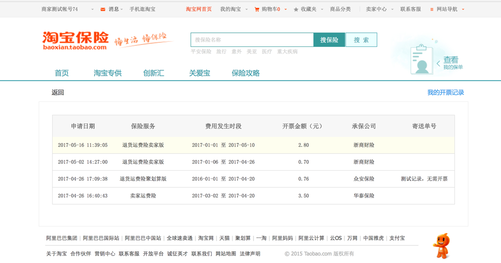The height and width of the screenshot is (263, 501).
Task: Click the 联系客服 link in top bar
Action: [411, 9]
